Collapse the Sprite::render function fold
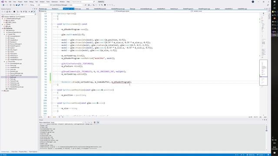The height and width of the screenshot is (156, 278). (52, 24)
